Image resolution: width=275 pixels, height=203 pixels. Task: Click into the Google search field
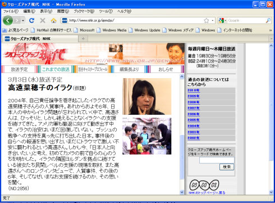pyautogui.click(x=246, y=20)
